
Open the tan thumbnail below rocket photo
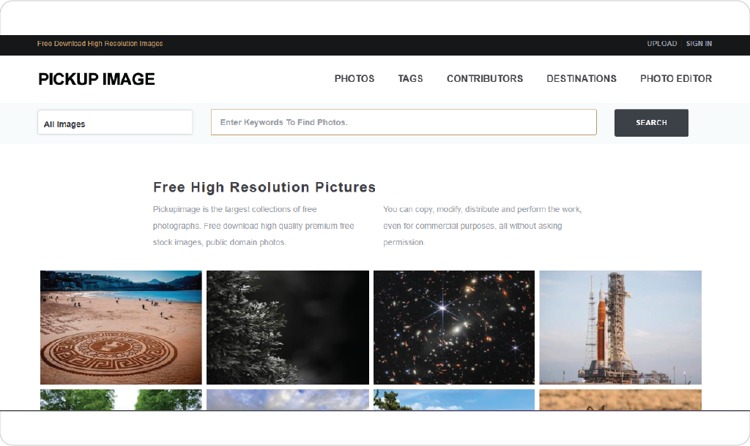(620, 399)
